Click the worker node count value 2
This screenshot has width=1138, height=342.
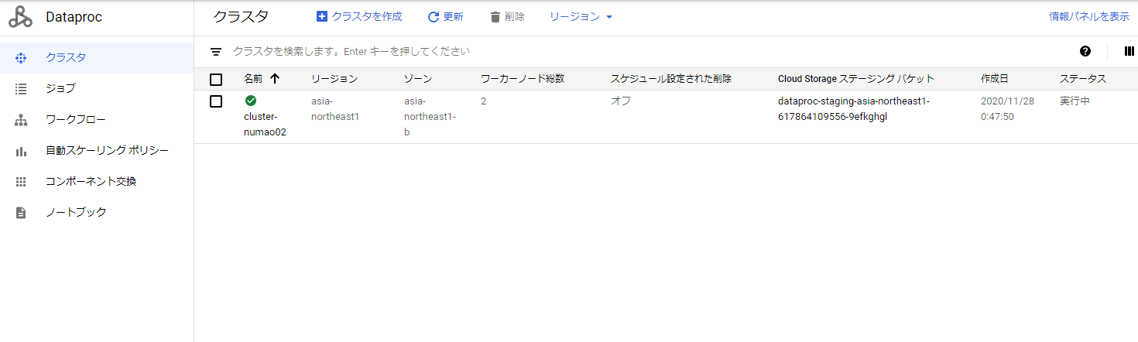484,101
